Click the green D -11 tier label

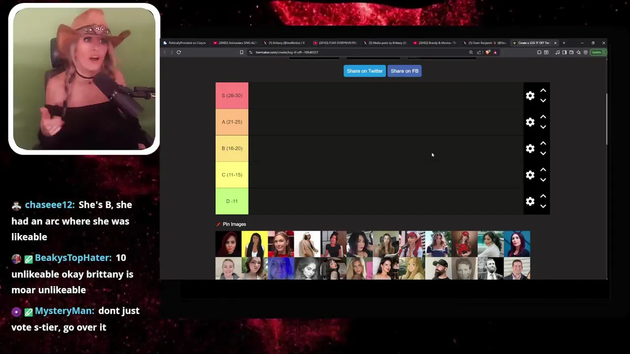pyautogui.click(x=232, y=201)
